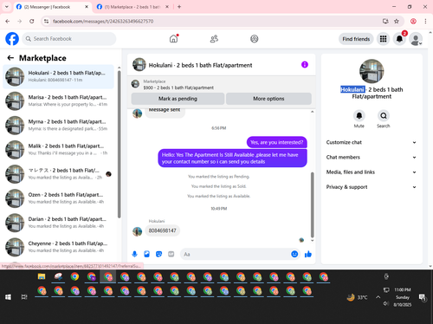Open the tab search dropdown in Chrome
Screen dimensions: 433x324
7,7
